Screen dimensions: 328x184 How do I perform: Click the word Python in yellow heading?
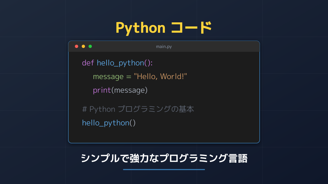point(140,28)
